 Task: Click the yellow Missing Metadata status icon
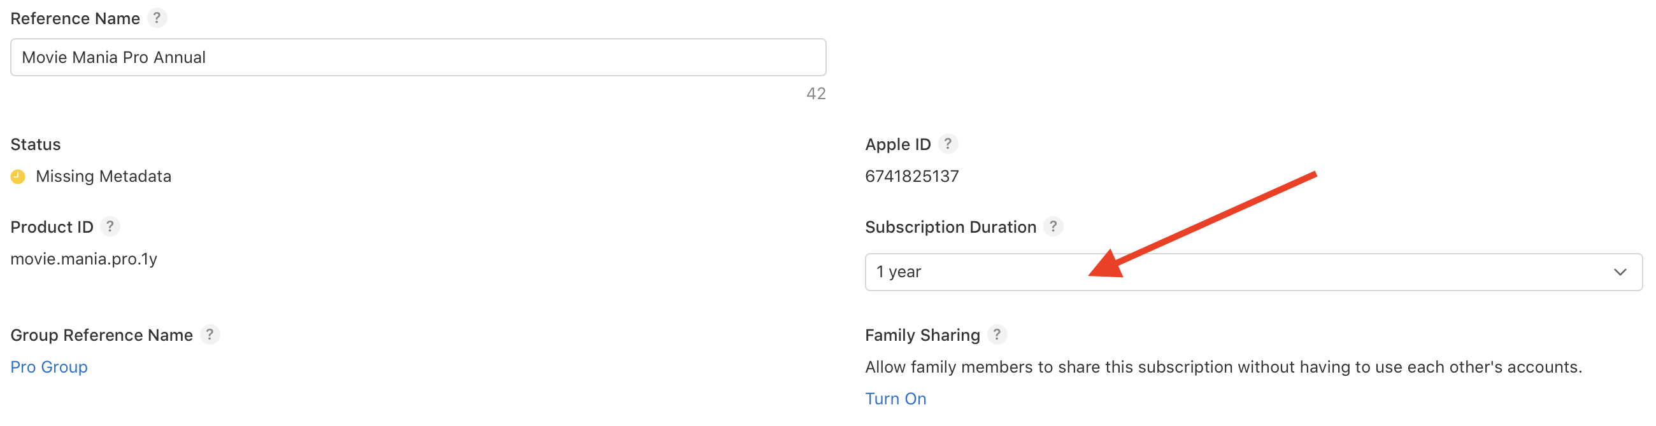pos(18,176)
